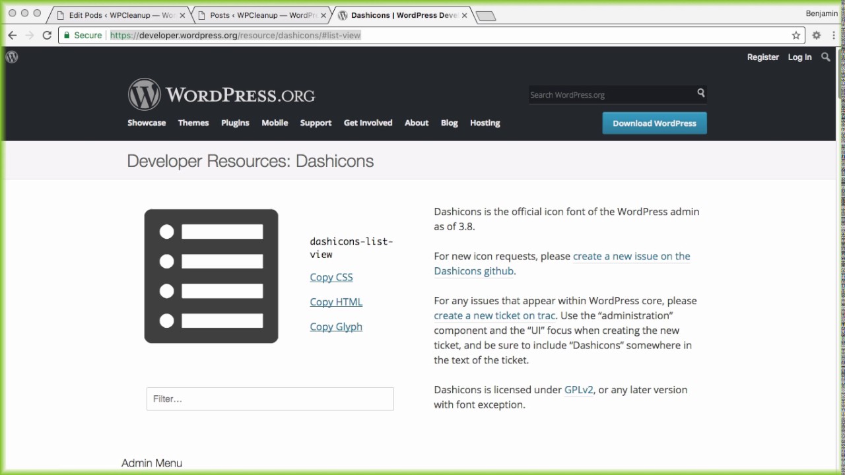Click the green Secure padlock icon

coord(67,36)
